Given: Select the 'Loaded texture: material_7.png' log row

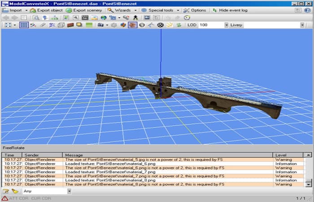Looking at the screenshot, I should 153,172.
